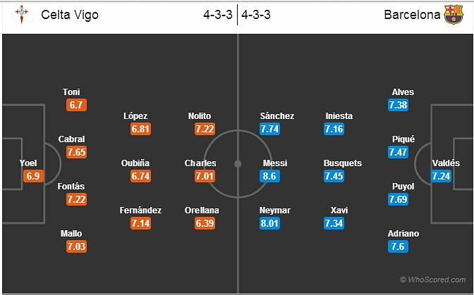The image size is (474, 295).
Task: Select Messi's 8.6 rating badge
Action: pos(269,176)
